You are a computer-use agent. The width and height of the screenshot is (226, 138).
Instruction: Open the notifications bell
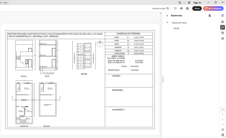point(184,3)
